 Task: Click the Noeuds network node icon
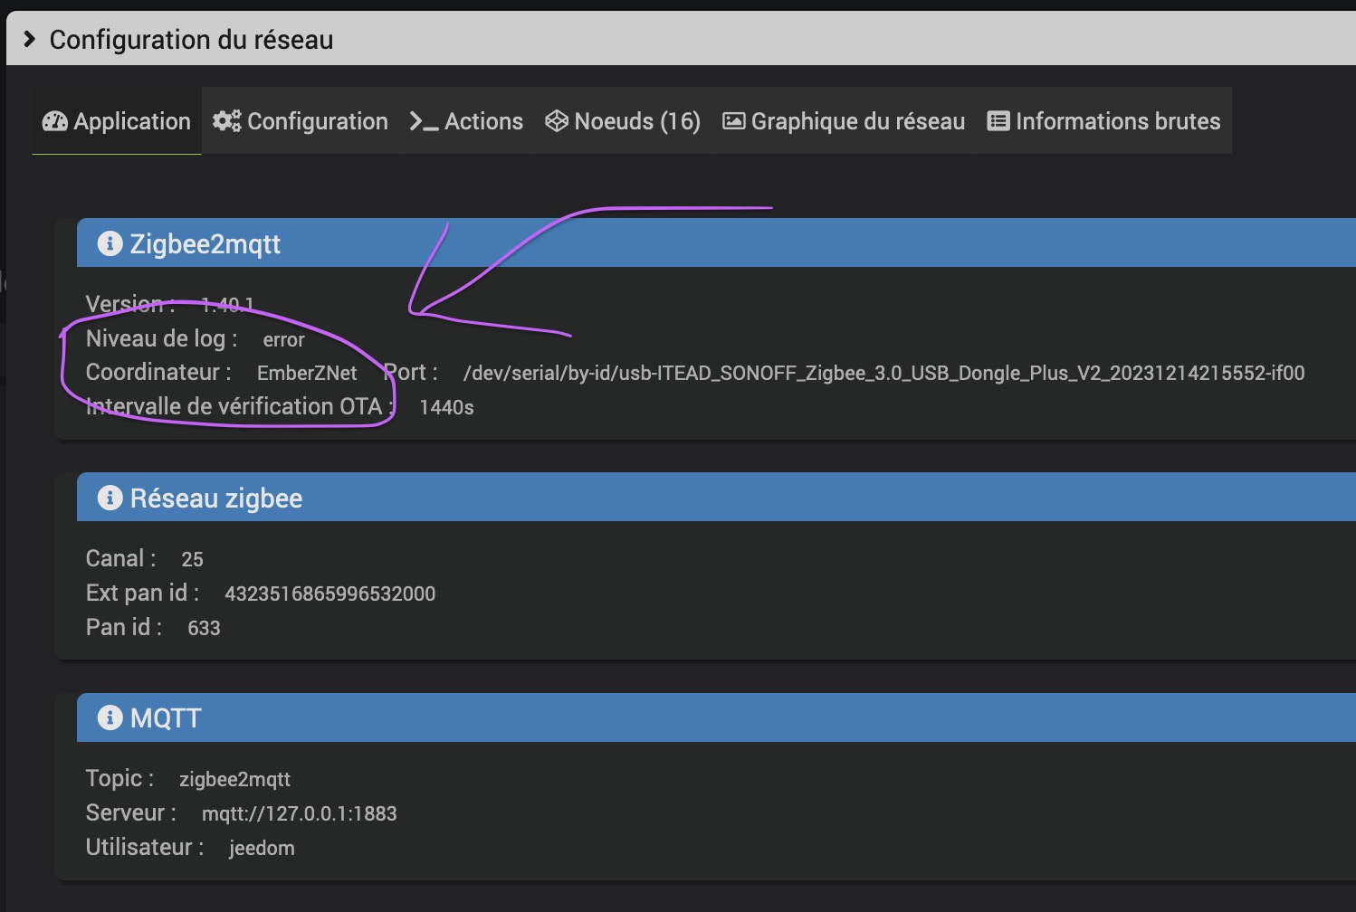pos(557,121)
